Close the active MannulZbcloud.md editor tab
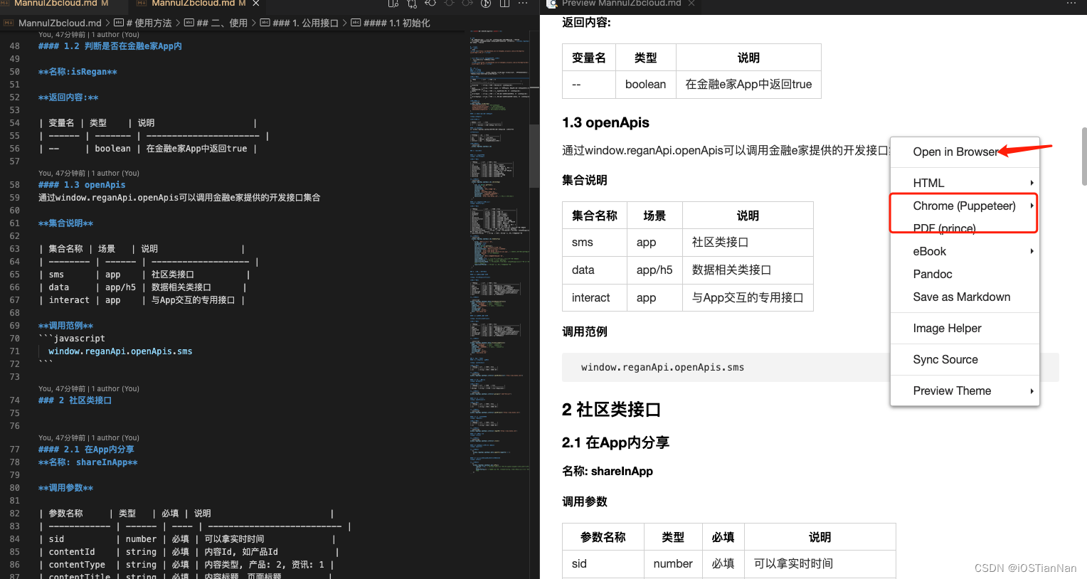Image resolution: width=1087 pixels, height=579 pixels. coord(256,4)
